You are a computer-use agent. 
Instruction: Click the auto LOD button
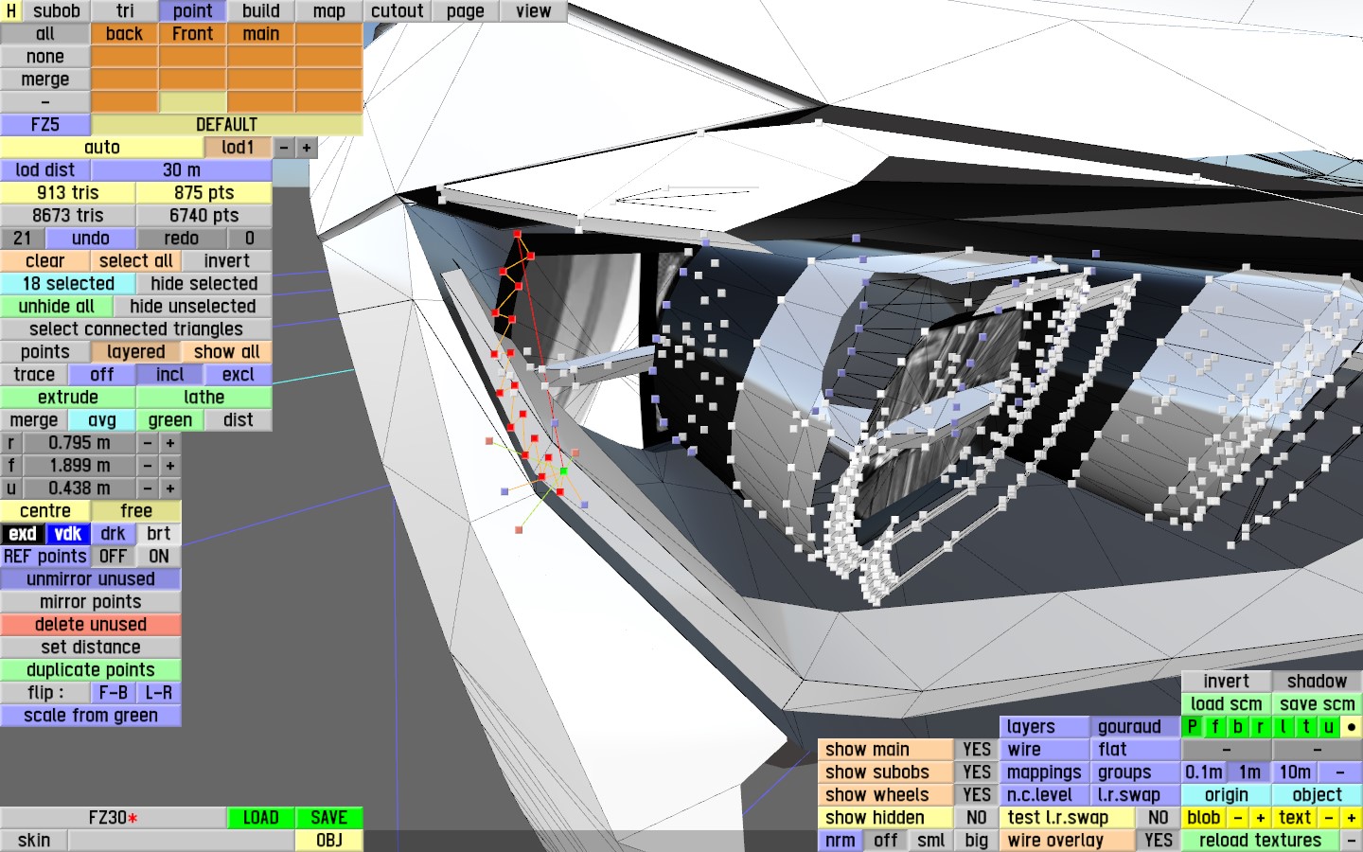click(102, 148)
